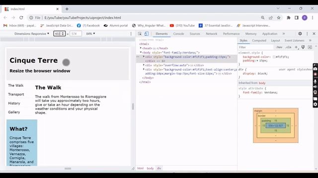318x178 pixels.
Task: Show more DevTools tabs chevron
Action: [284, 34]
